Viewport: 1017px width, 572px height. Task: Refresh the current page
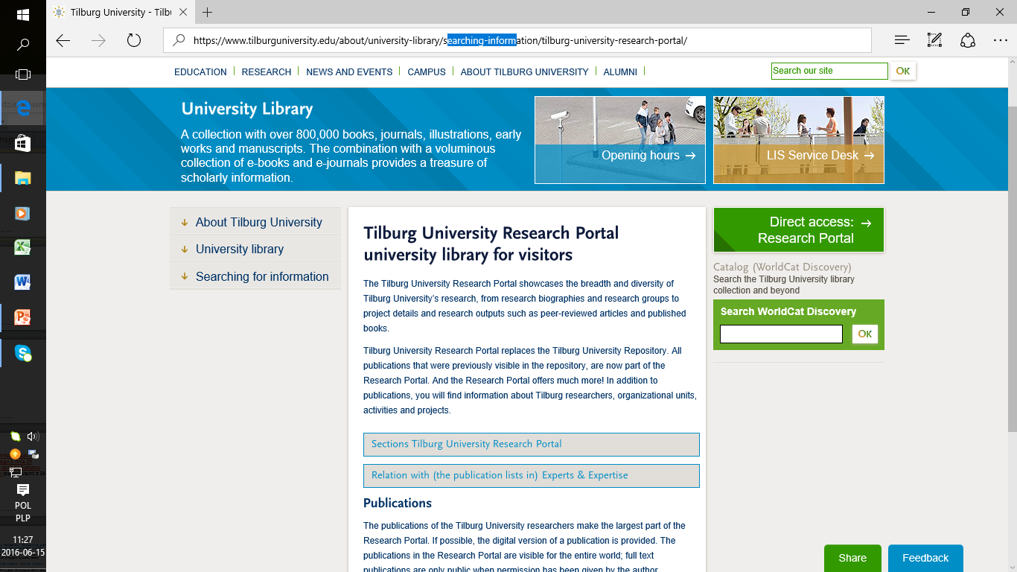pyautogui.click(x=134, y=40)
